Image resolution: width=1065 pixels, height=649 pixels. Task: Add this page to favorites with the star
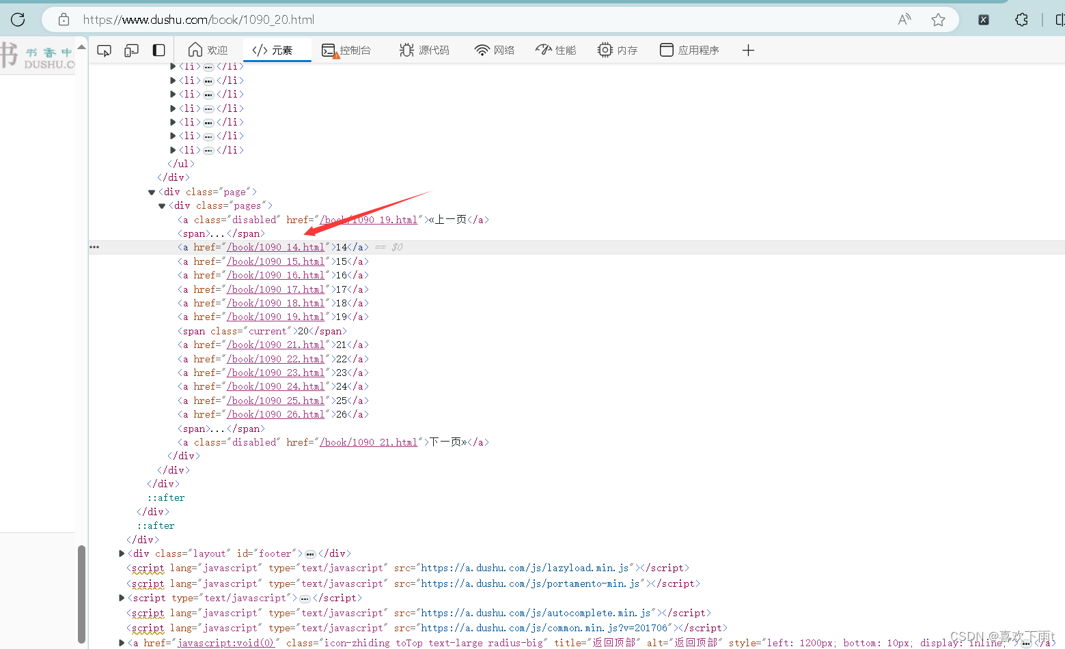938,20
